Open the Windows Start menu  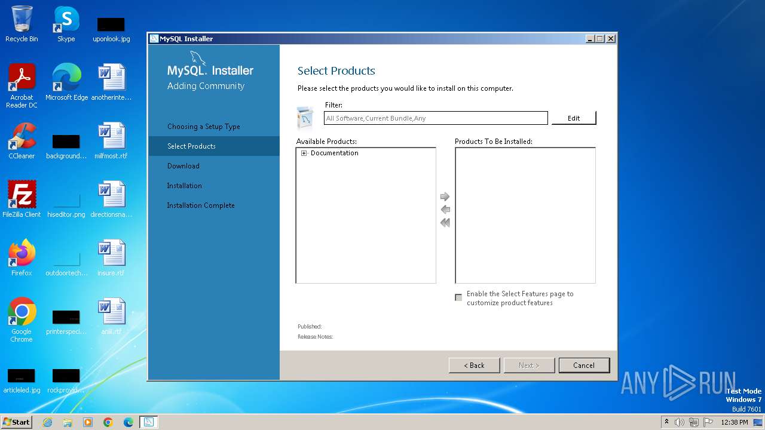(17, 422)
